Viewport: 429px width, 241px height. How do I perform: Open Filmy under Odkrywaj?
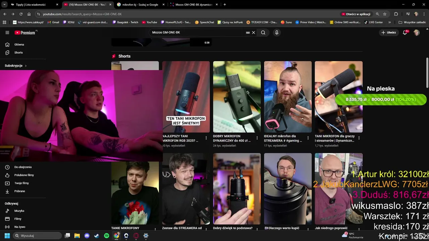[18, 219]
